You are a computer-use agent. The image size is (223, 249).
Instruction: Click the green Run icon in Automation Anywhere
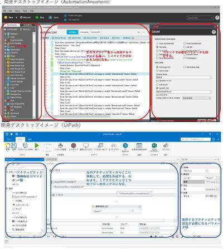(37, 17)
